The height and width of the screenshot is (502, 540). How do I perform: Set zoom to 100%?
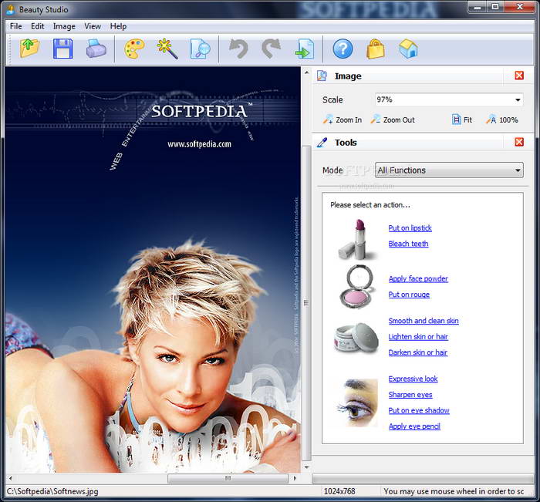501,120
